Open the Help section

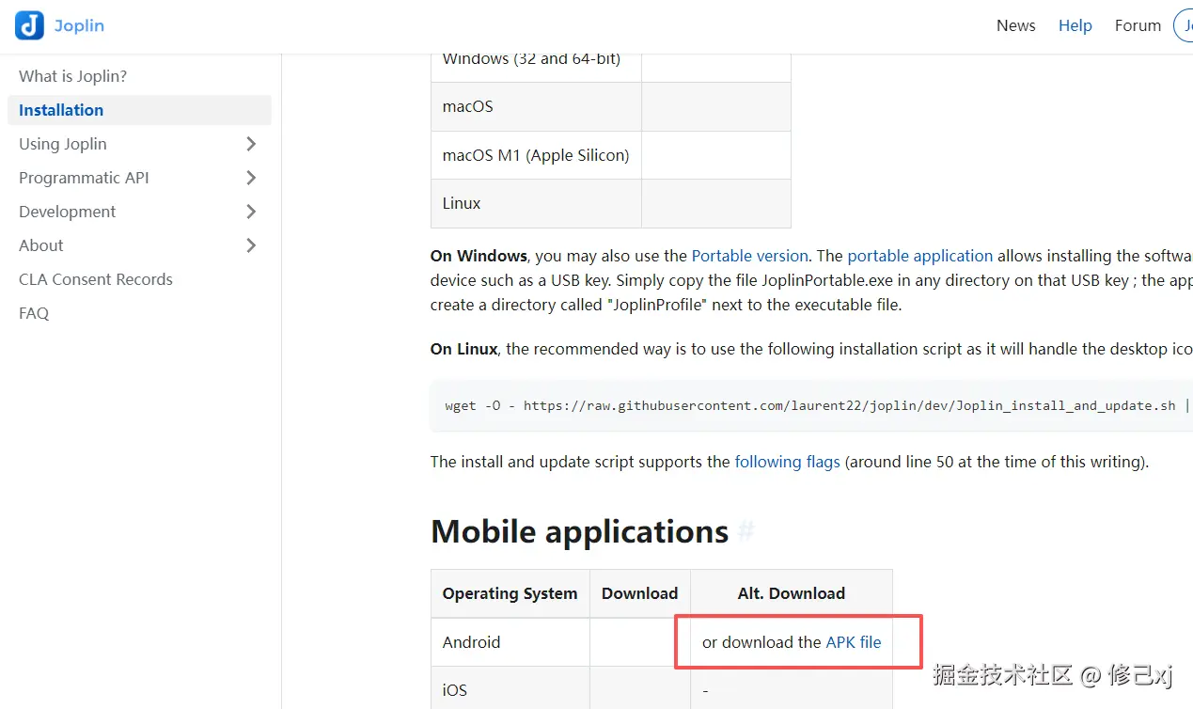pyautogui.click(x=1075, y=25)
